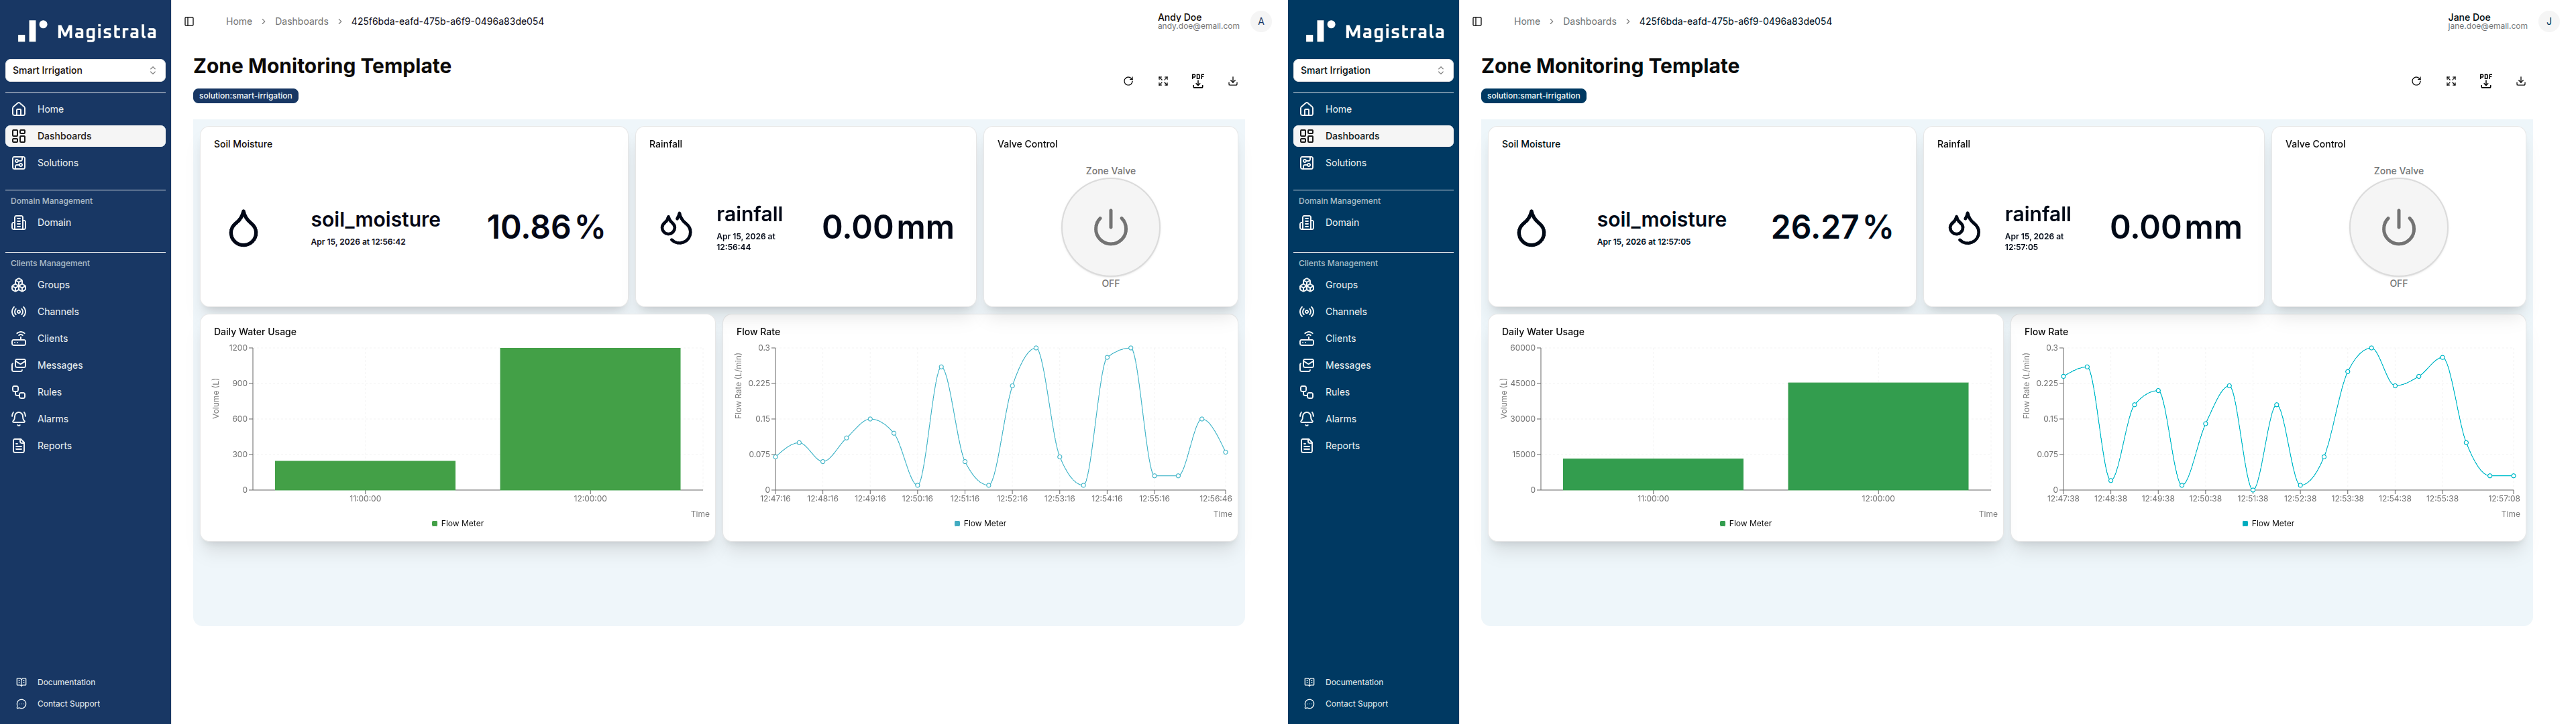2576x724 pixels.
Task: Navigate to Home via the breadcrumb
Action: click(x=239, y=20)
